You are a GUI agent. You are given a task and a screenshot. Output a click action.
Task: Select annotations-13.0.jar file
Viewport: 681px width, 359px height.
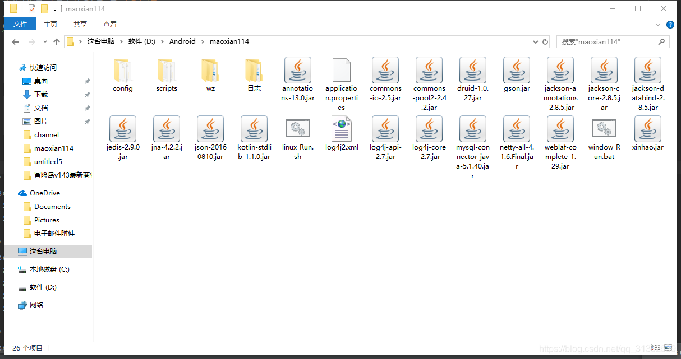click(x=298, y=79)
